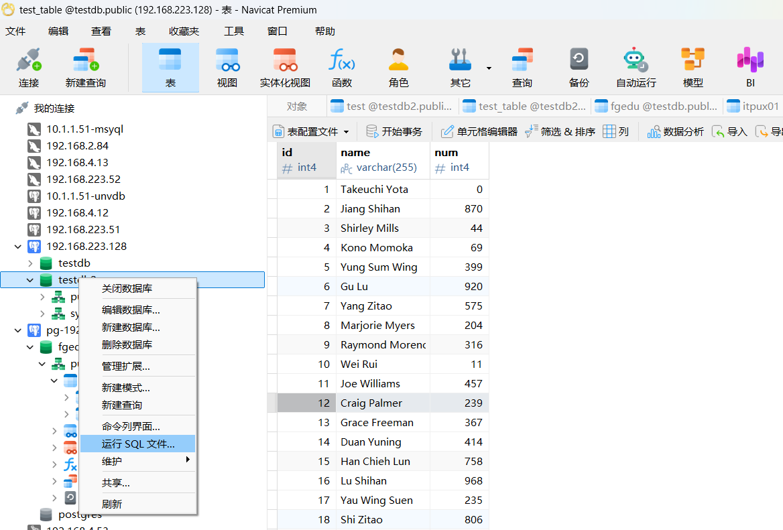Click the BI toolbar icon
The height and width of the screenshot is (530, 783).
click(x=750, y=68)
